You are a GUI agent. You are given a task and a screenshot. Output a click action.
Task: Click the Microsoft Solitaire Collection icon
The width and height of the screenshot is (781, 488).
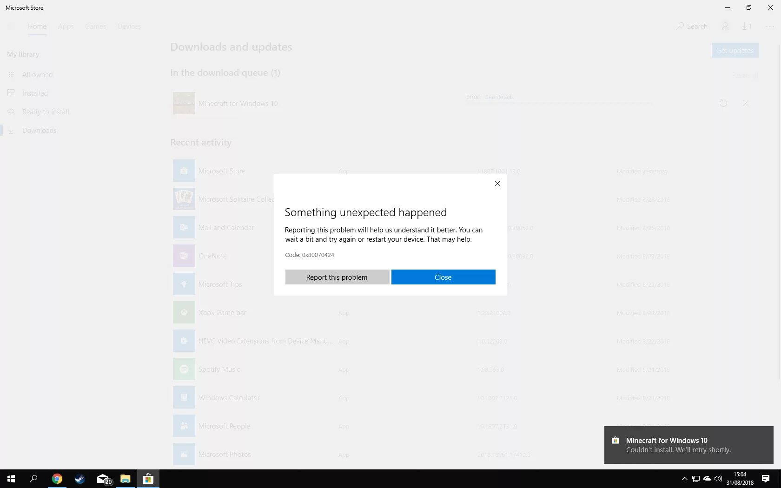coord(184,199)
